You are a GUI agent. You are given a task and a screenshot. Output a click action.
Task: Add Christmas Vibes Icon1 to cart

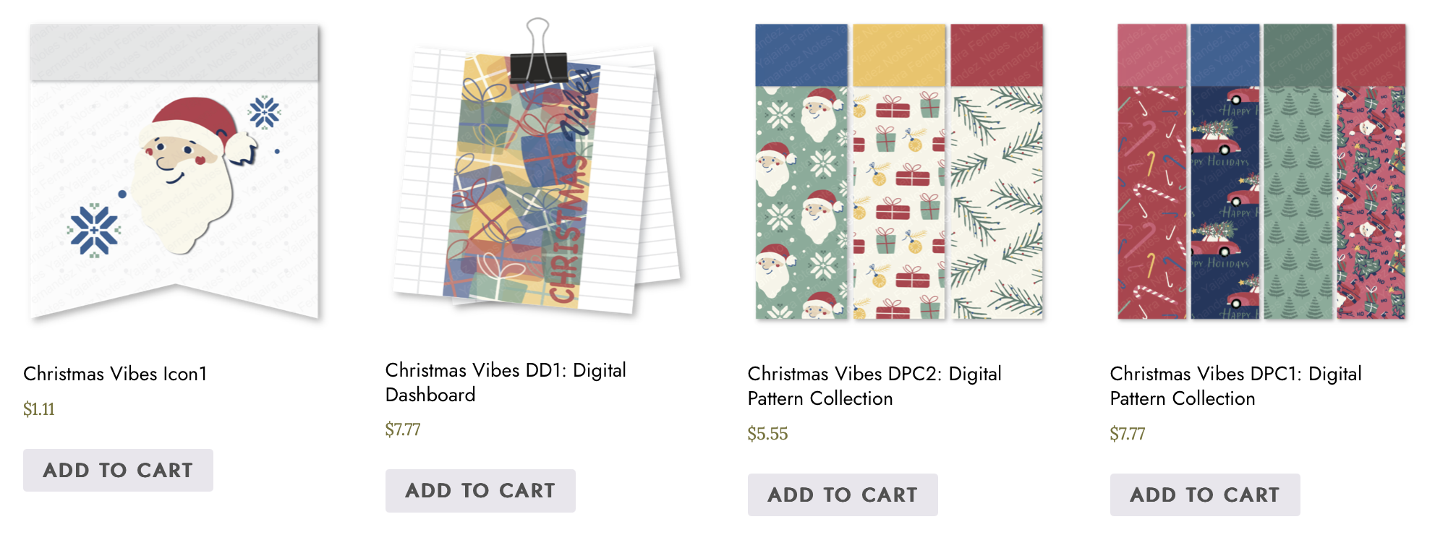118,470
